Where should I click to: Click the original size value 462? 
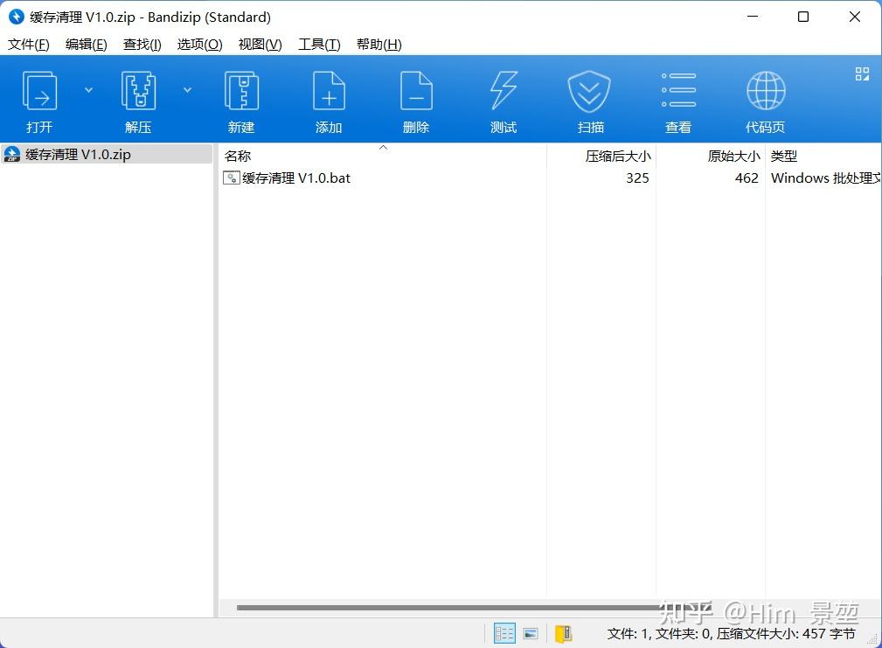[747, 178]
